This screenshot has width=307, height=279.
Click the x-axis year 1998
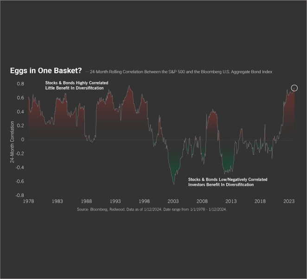[144, 201]
